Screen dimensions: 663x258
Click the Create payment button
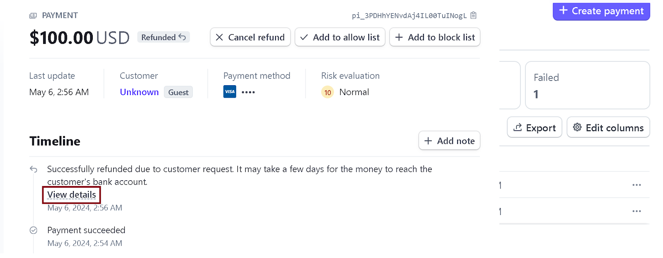click(601, 11)
